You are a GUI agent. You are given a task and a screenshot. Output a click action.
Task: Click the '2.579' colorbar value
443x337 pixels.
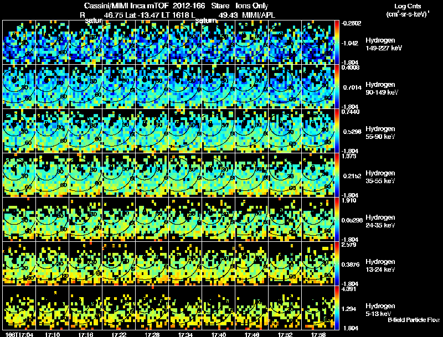tap(349, 245)
